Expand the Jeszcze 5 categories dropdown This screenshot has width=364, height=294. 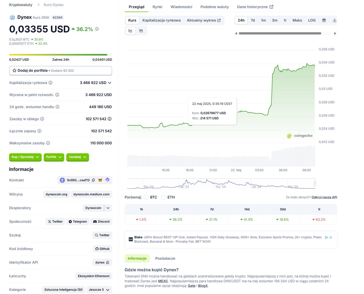[99, 290]
